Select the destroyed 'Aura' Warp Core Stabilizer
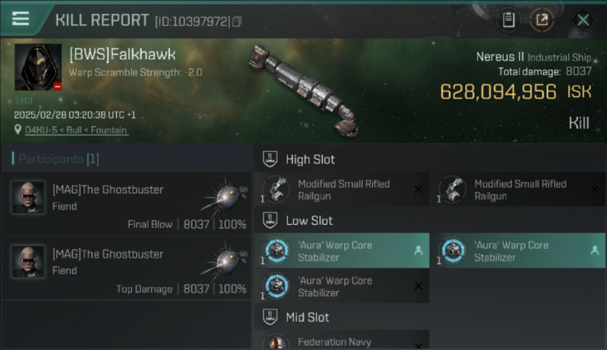 (342, 286)
